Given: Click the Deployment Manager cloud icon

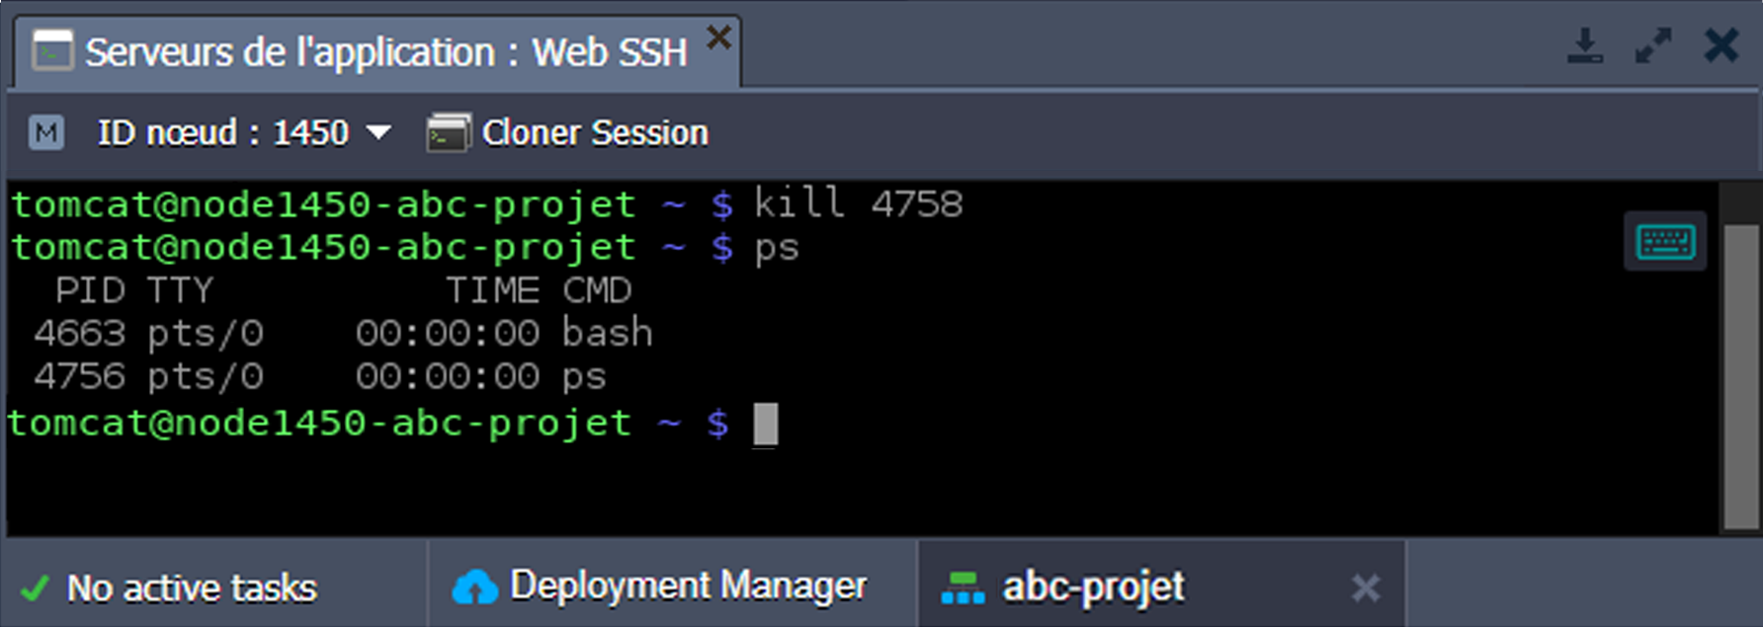Looking at the screenshot, I should [474, 588].
